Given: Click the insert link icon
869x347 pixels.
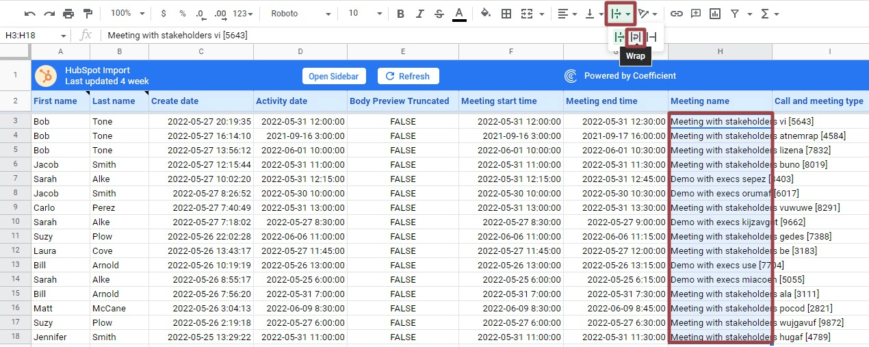Looking at the screenshot, I should coord(676,13).
